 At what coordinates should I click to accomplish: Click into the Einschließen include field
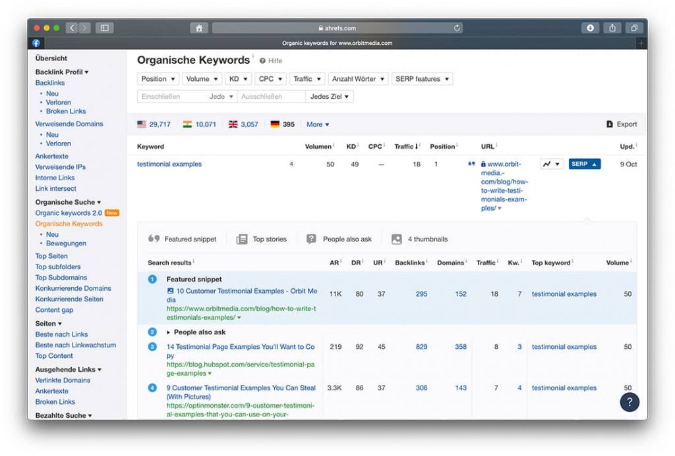[171, 97]
